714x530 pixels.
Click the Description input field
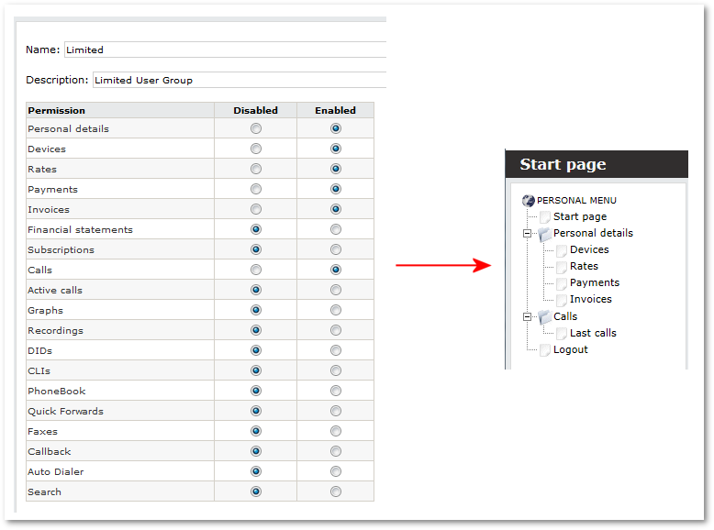point(239,80)
